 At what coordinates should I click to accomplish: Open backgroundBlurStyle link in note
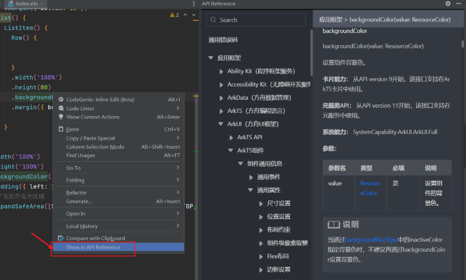pos(371,240)
